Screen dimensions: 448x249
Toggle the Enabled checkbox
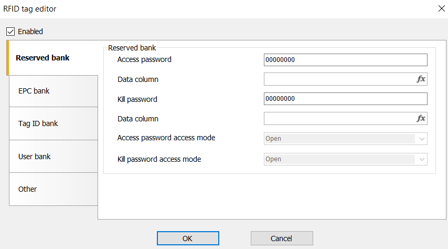[10, 32]
